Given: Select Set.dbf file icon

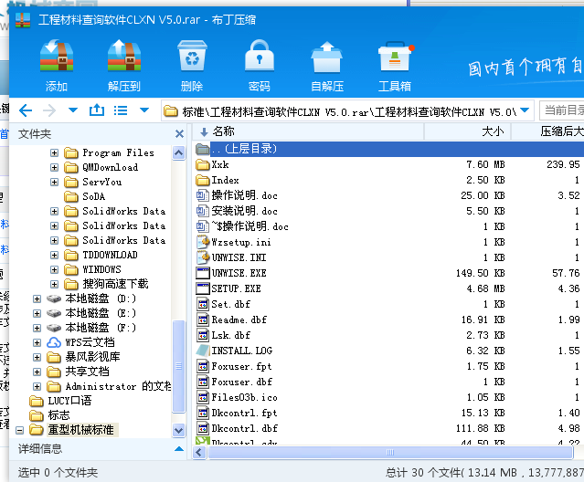Looking at the screenshot, I should coord(203,304).
